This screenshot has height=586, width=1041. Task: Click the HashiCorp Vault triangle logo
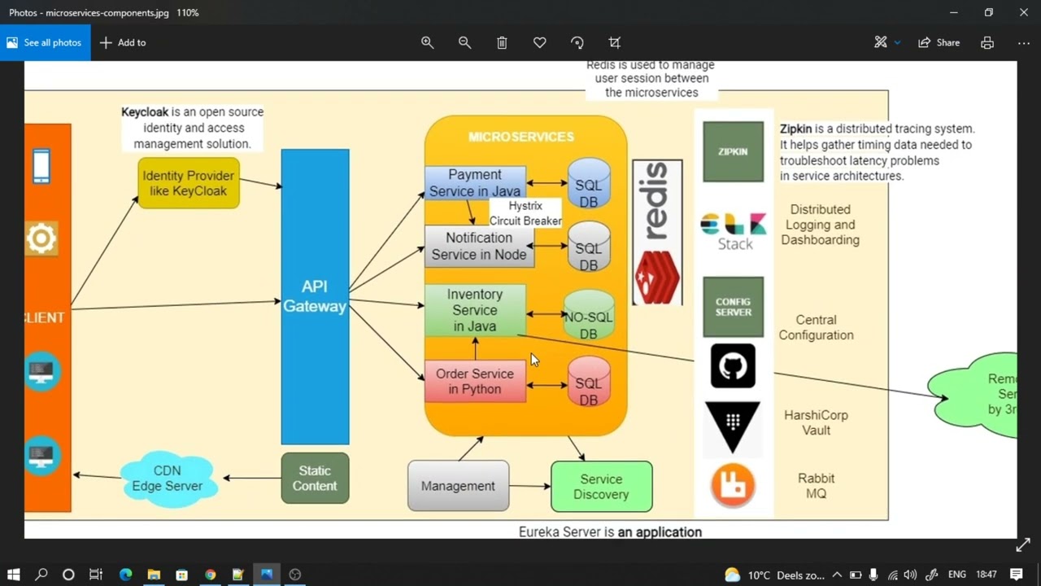pyautogui.click(x=733, y=426)
